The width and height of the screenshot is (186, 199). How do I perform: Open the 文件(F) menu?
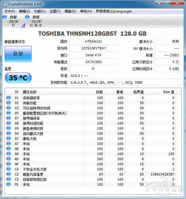10,11
